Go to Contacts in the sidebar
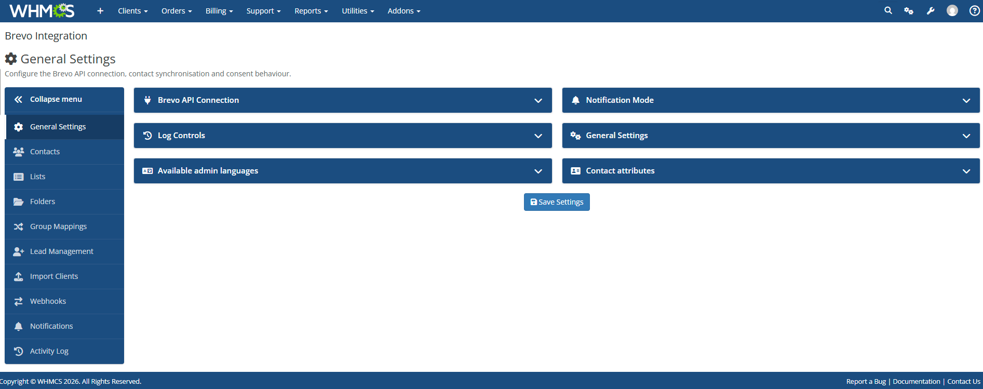The width and height of the screenshot is (983, 389). (64, 152)
